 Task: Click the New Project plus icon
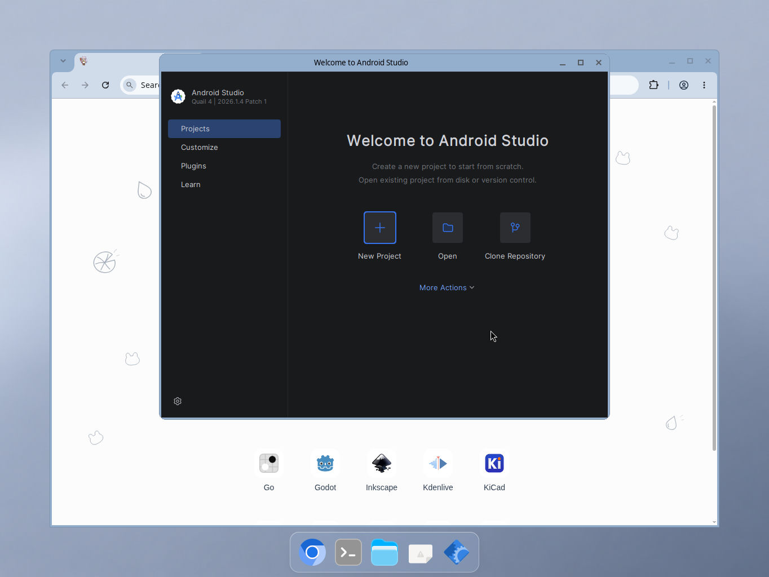click(x=380, y=228)
